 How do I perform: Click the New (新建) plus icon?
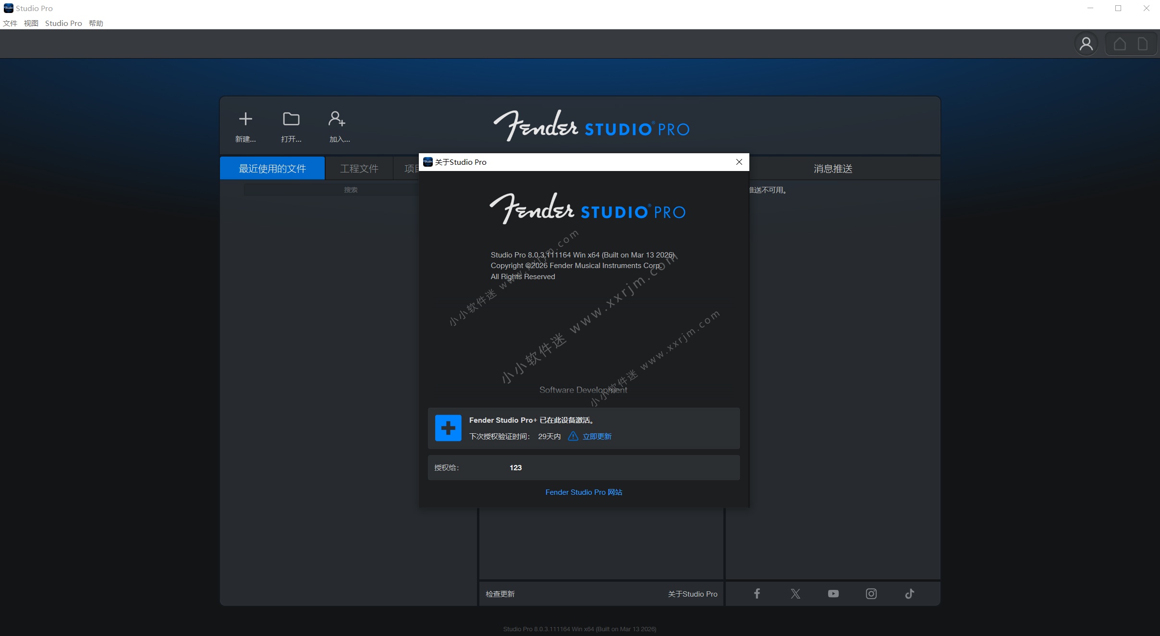click(x=245, y=119)
